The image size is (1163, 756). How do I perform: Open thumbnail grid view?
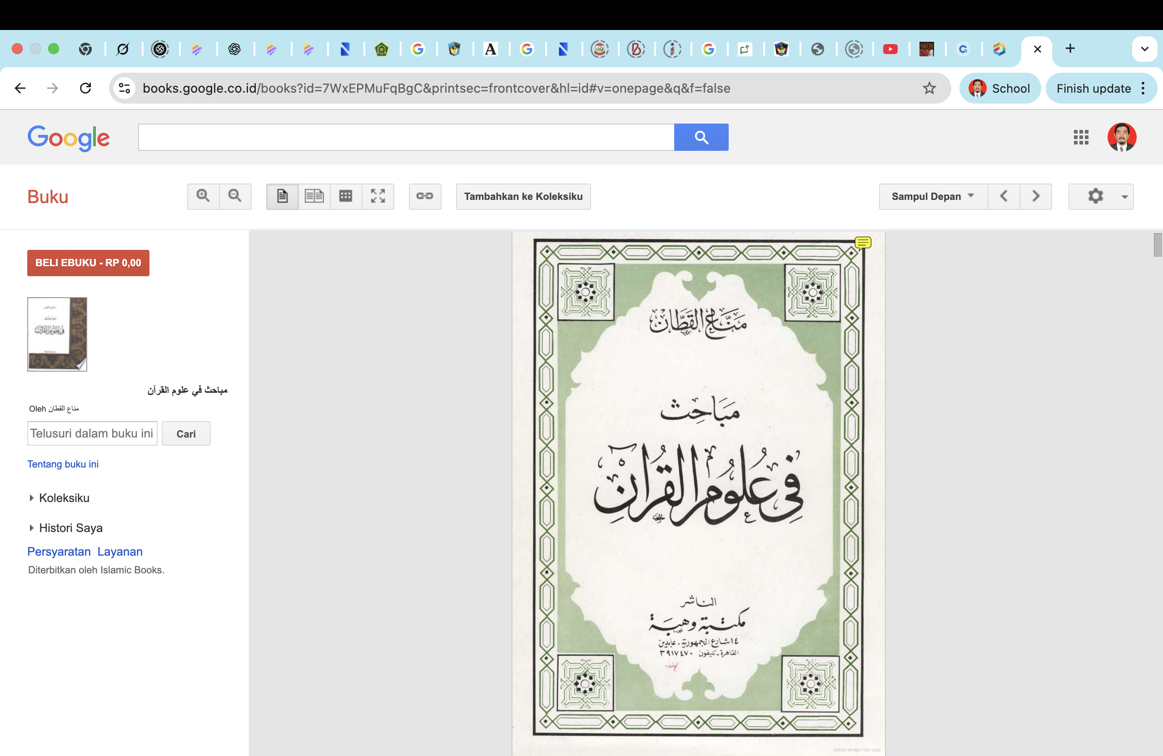click(x=346, y=196)
